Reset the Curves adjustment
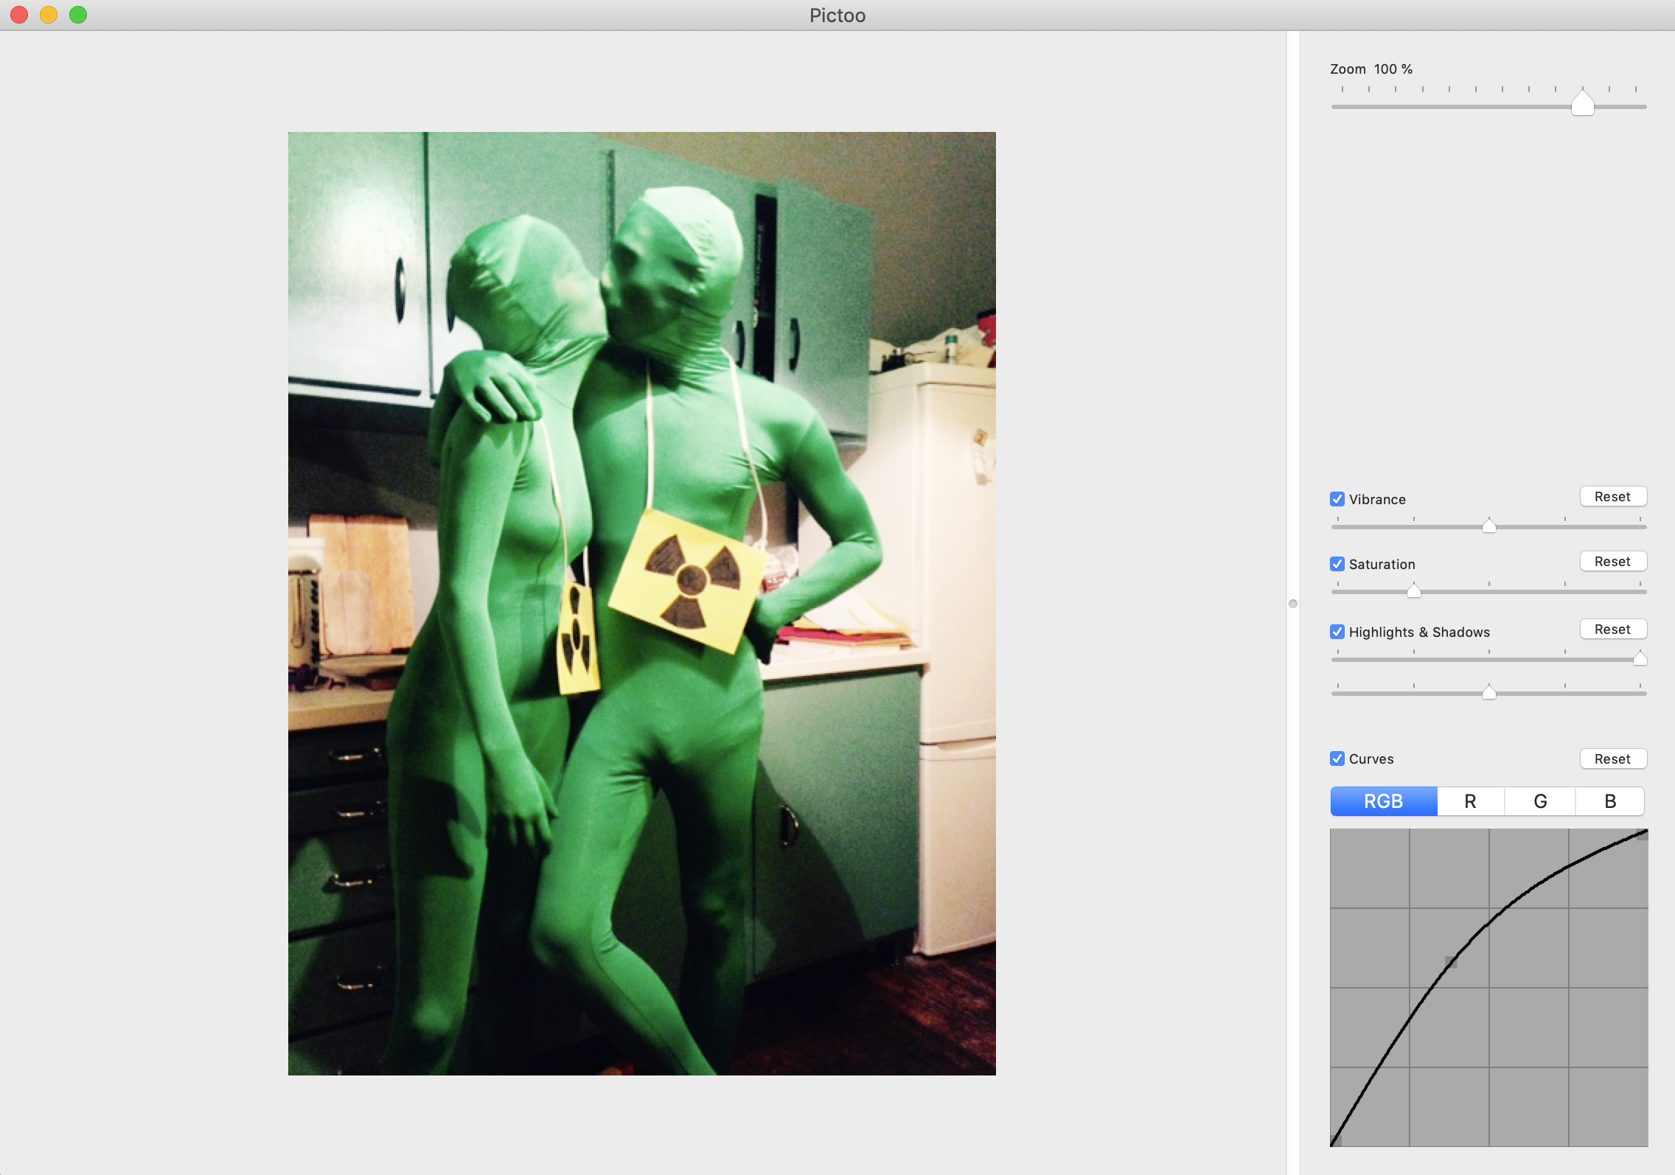Image resolution: width=1675 pixels, height=1175 pixels. pos(1612,759)
